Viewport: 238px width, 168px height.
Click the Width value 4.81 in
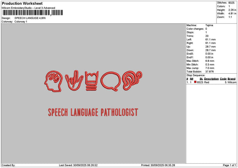coord(232,13)
